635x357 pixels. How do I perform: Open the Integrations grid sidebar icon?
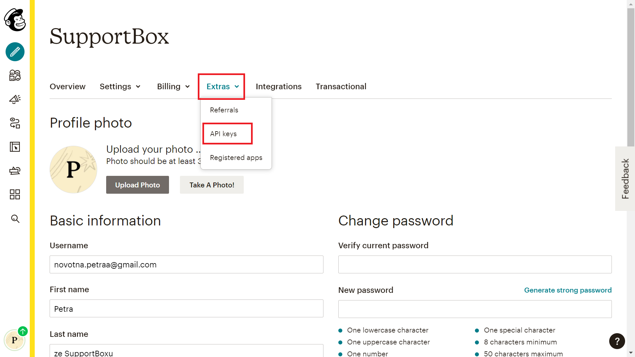tap(15, 194)
